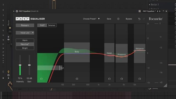Select the Neutral tonal option
176x99 pixels.
[x=25, y=44]
